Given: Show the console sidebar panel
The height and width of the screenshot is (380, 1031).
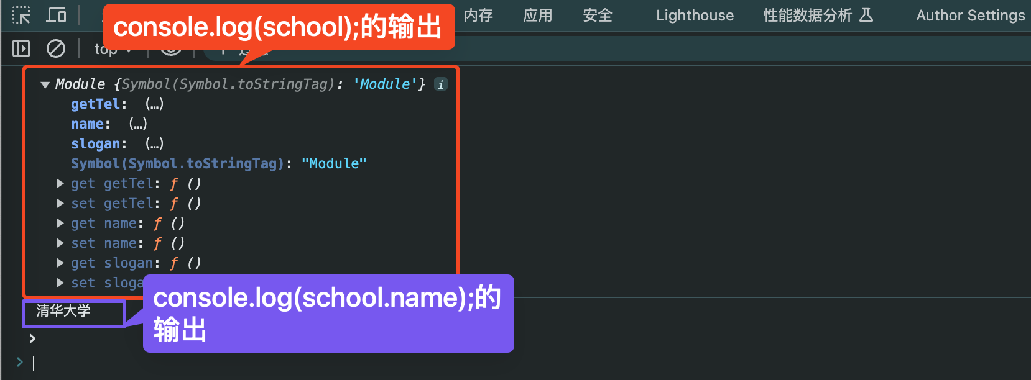Looking at the screenshot, I should click(x=21, y=48).
